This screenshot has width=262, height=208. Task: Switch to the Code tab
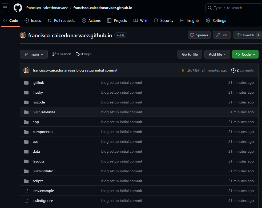[10, 20]
